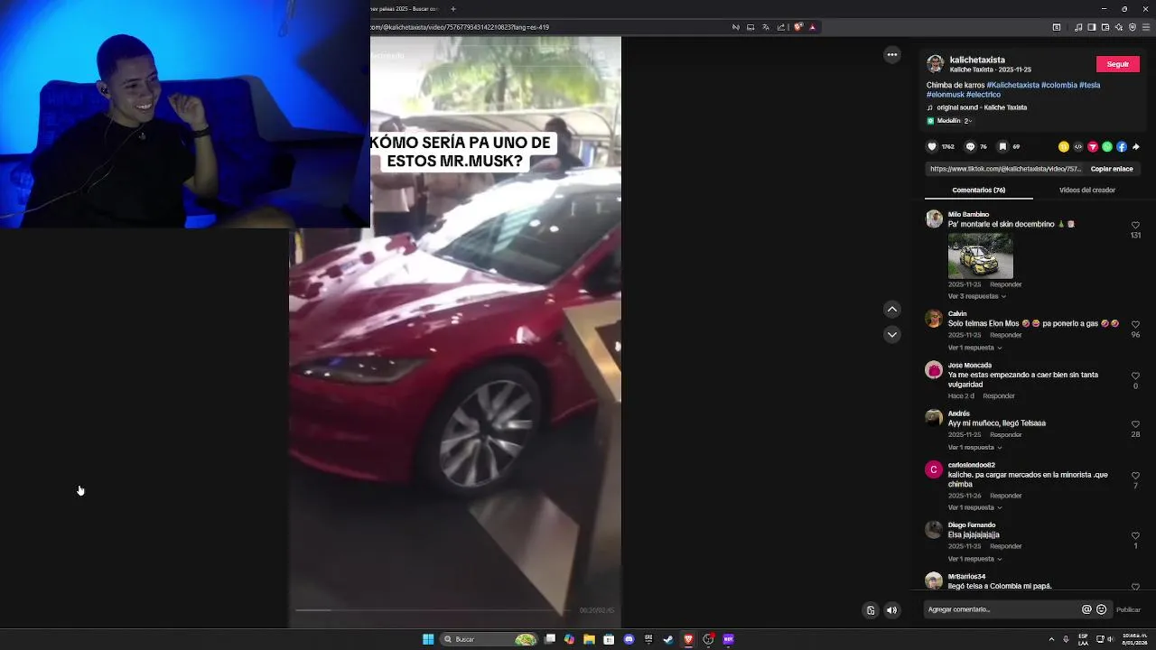Open the car image in Milo Bambino's comment

[980, 255]
